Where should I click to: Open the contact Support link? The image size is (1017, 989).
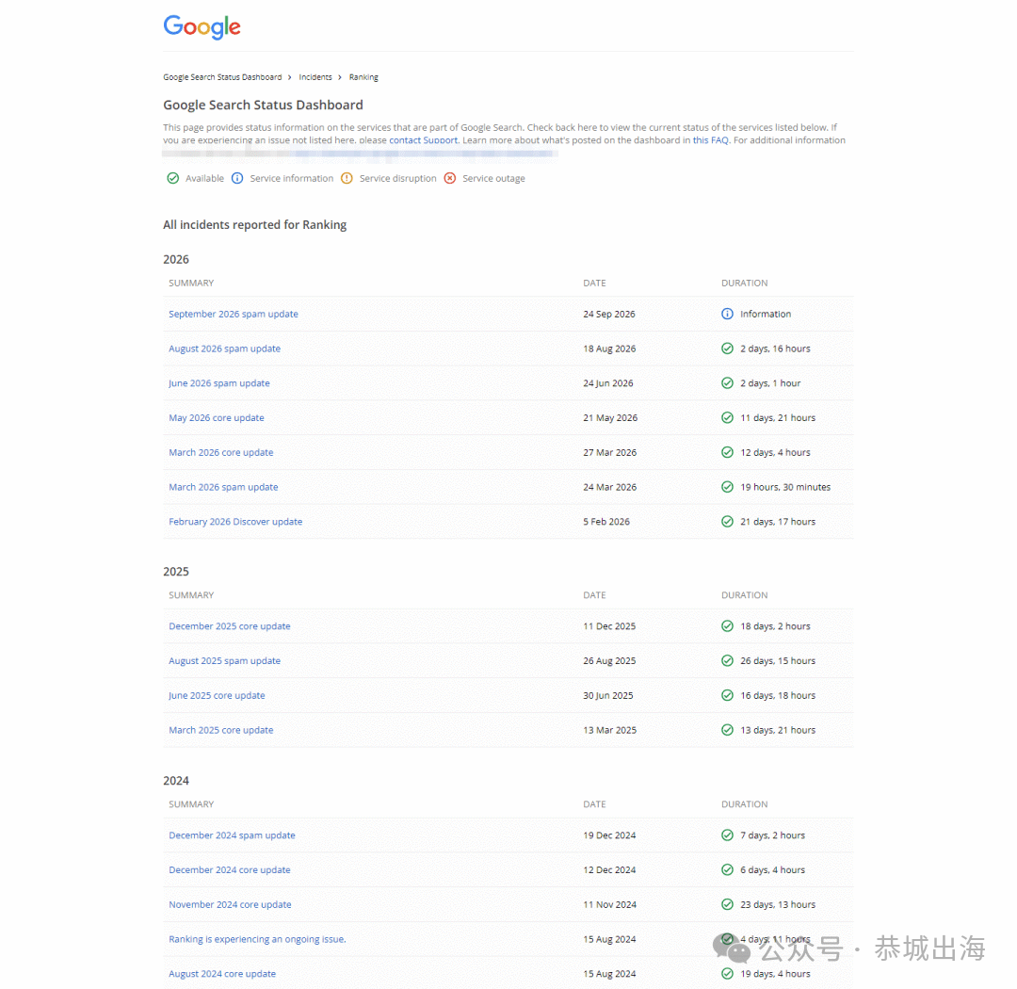click(x=423, y=140)
